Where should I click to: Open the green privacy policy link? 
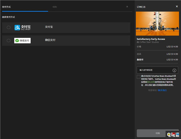[151, 82]
